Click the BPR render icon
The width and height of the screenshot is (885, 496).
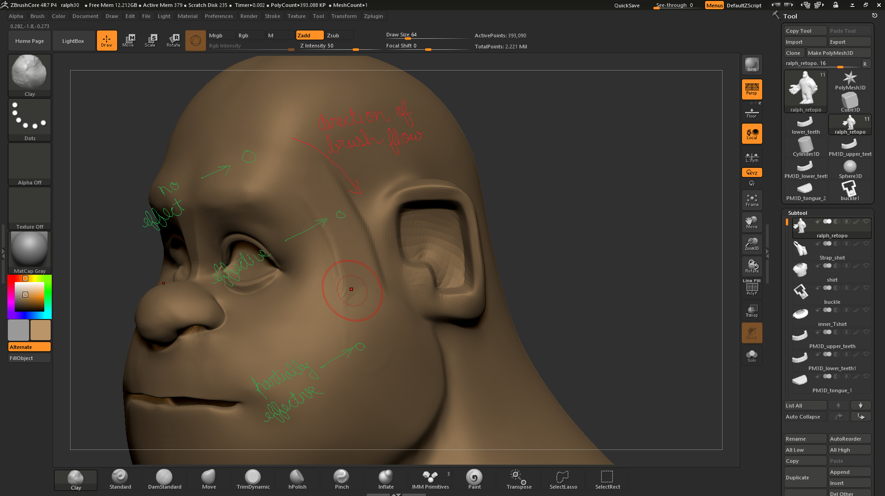tap(751, 65)
